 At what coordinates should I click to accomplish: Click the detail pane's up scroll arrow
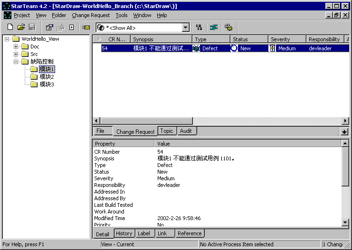coord(345,143)
